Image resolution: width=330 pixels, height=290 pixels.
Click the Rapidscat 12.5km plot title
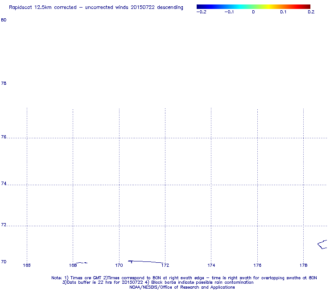[96, 8]
